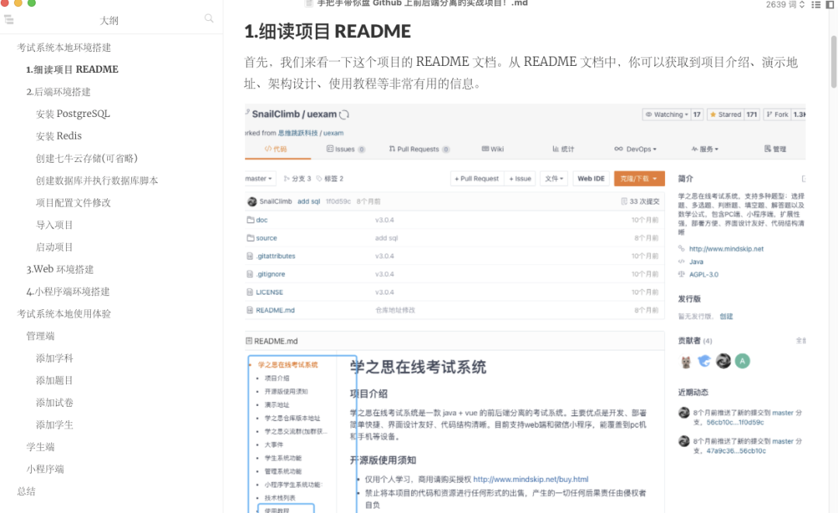Click 分支 3 branch count
Screen dimensions: 838x513
297,179
